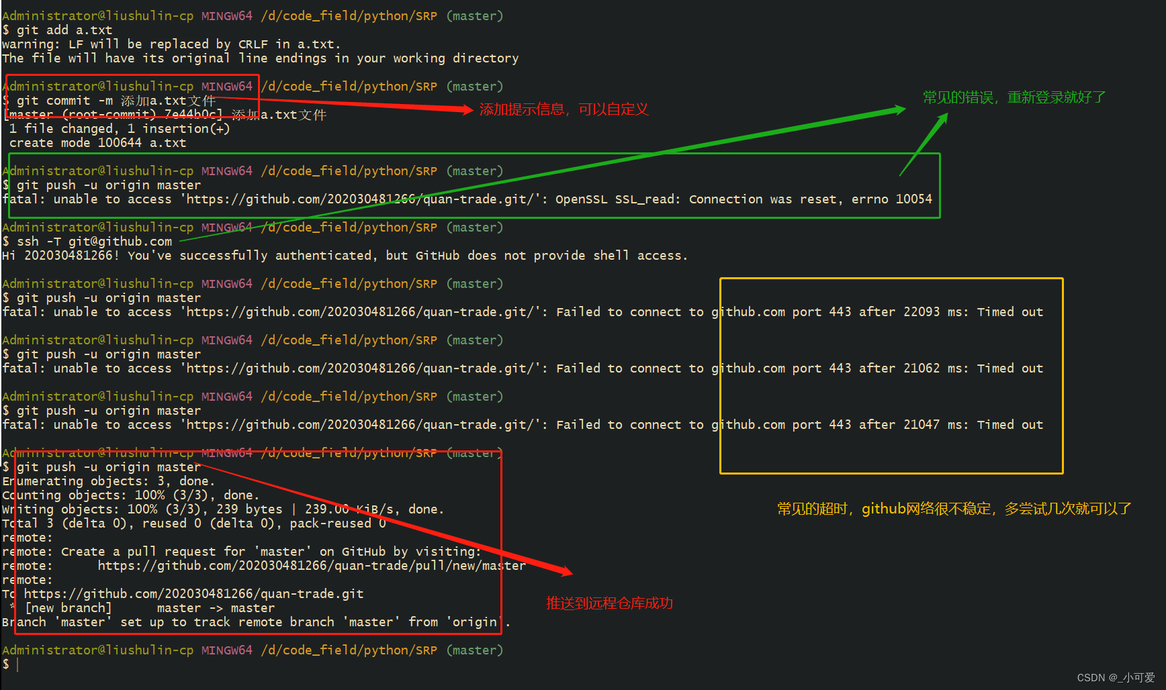Click the timeout error line with '21047 ms'
The width and height of the screenshot is (1166, 690).
coord(523,425)
